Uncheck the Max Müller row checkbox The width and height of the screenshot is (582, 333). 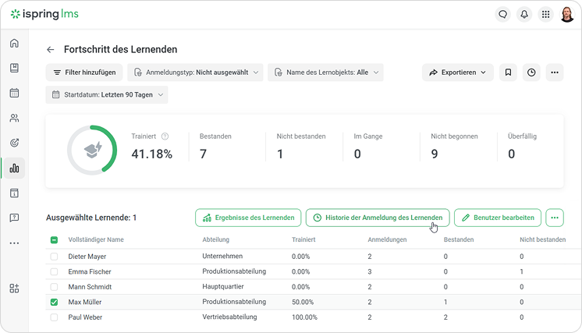point(54,302)
